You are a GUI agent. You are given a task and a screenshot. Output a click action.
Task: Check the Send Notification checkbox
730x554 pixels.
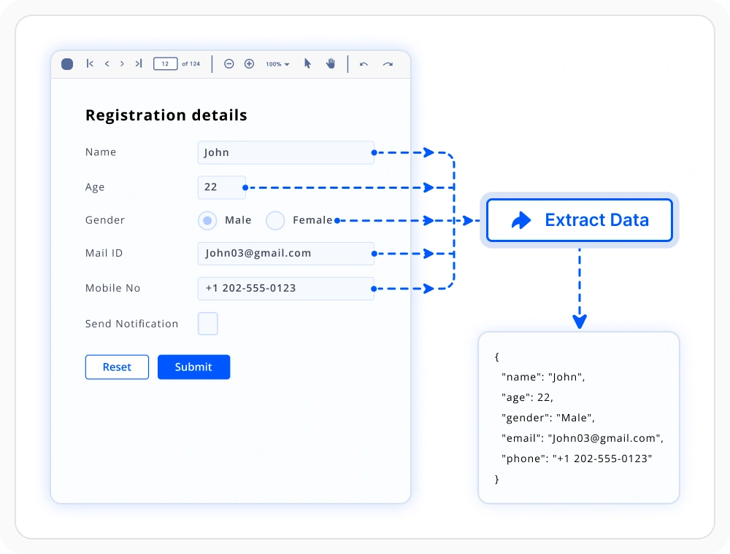tap(207, 324)
